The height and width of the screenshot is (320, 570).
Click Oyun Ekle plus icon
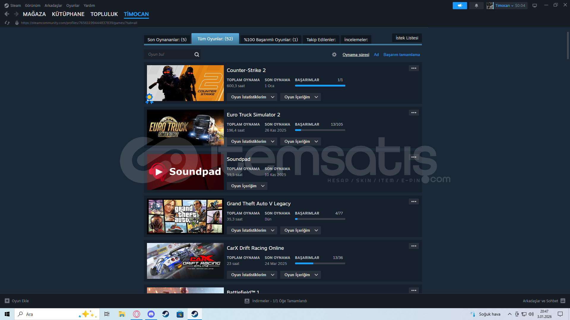pyautogui.click(x=7, y=301)
